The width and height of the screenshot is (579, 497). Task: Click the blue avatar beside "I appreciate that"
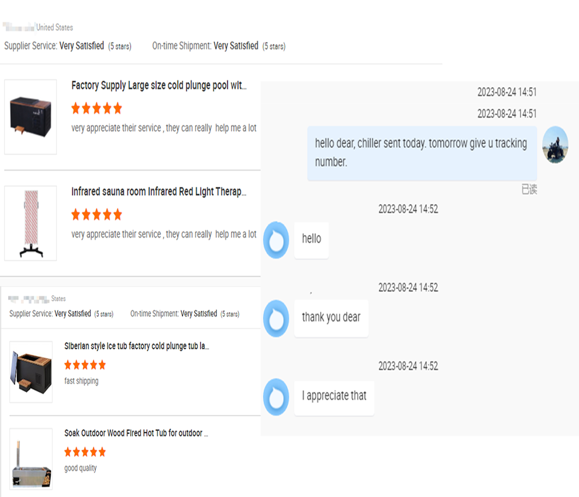[x=276, y=397]
